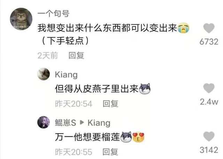Image resolution: width=223 pixels, height=159 pixels.
Task: Reply to Kiang's comment from 20:54
Action: click(x=110, y=104)
